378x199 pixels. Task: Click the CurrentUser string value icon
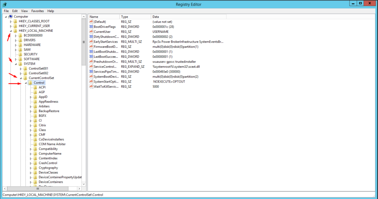point(91,32)
